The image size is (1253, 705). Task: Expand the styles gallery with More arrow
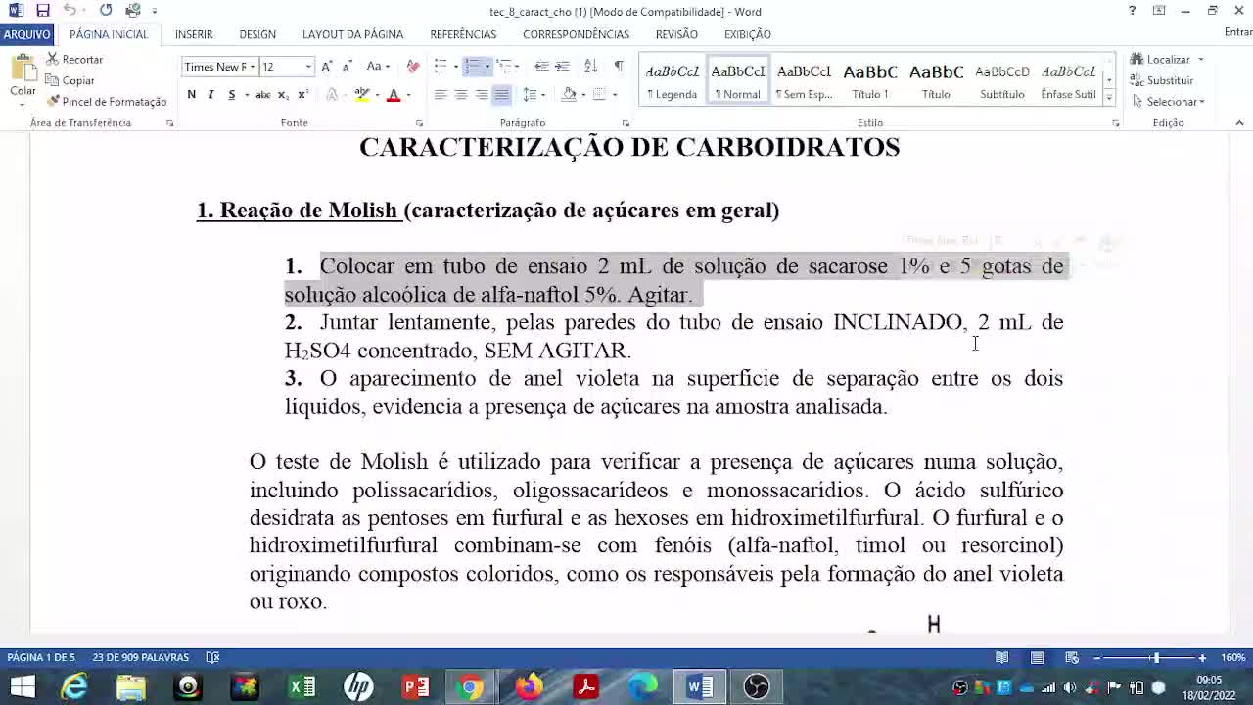coord(1109,97)
